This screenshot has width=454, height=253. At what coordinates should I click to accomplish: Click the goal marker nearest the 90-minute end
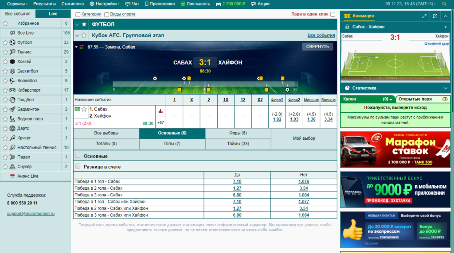[287, 90]
